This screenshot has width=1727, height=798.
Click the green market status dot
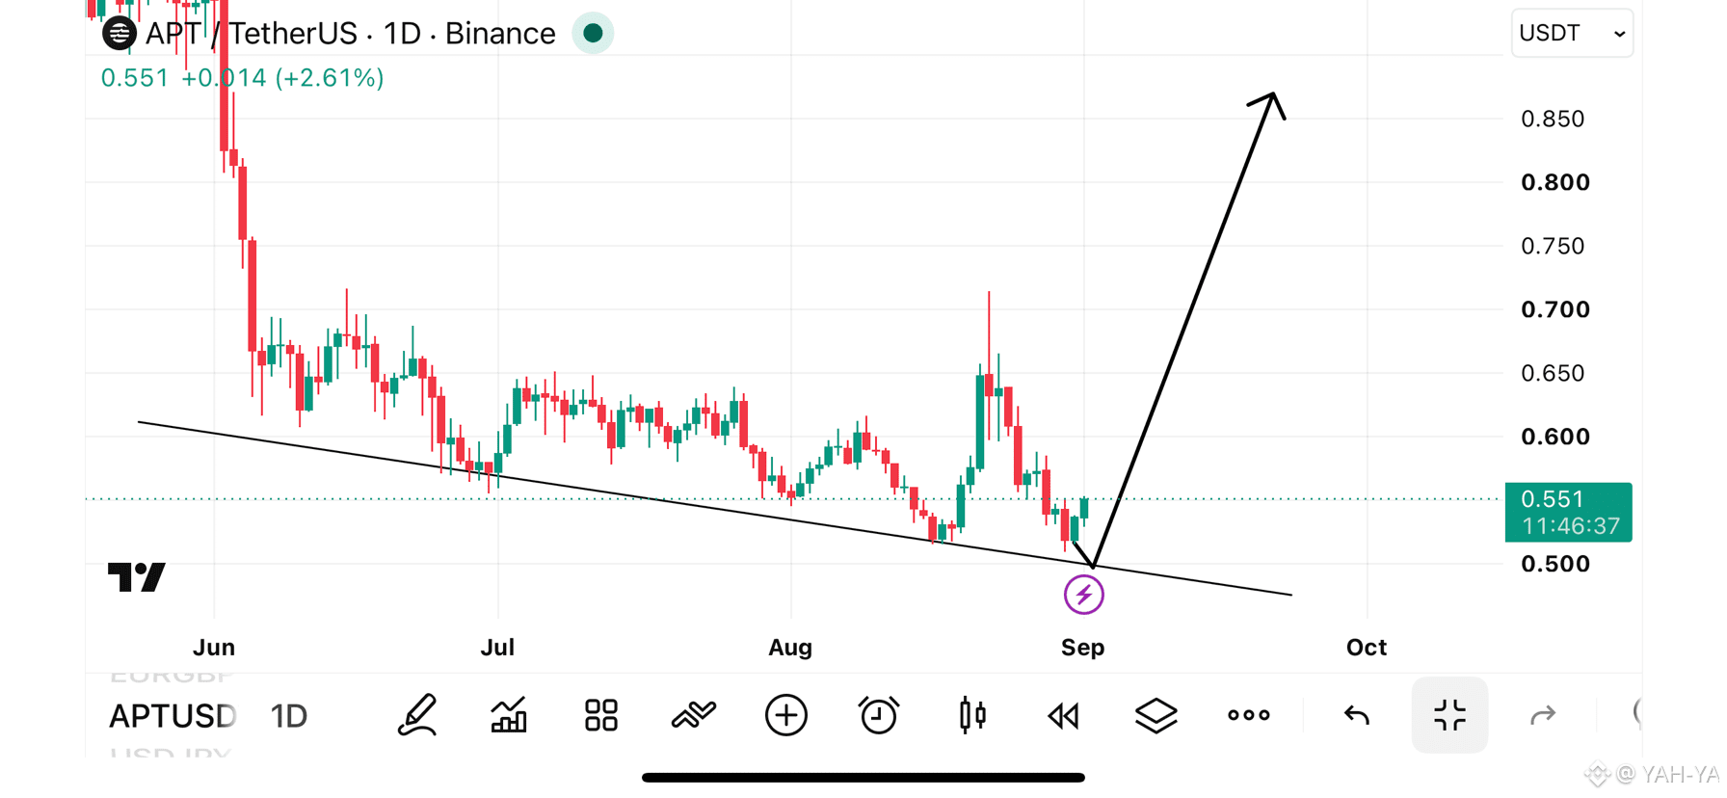click(593, 34)
